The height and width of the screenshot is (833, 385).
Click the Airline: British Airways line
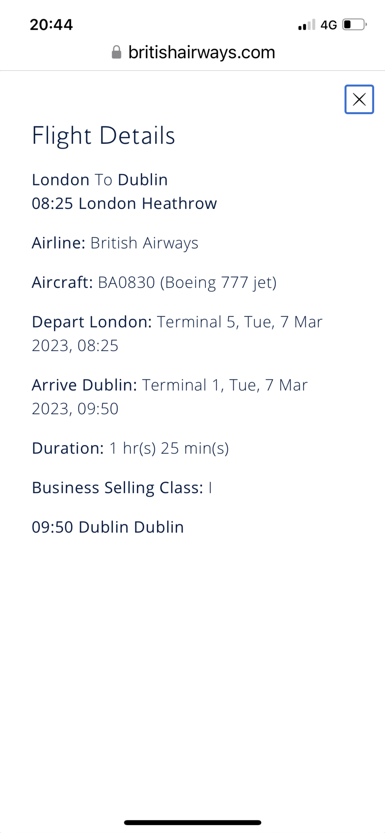115,243
